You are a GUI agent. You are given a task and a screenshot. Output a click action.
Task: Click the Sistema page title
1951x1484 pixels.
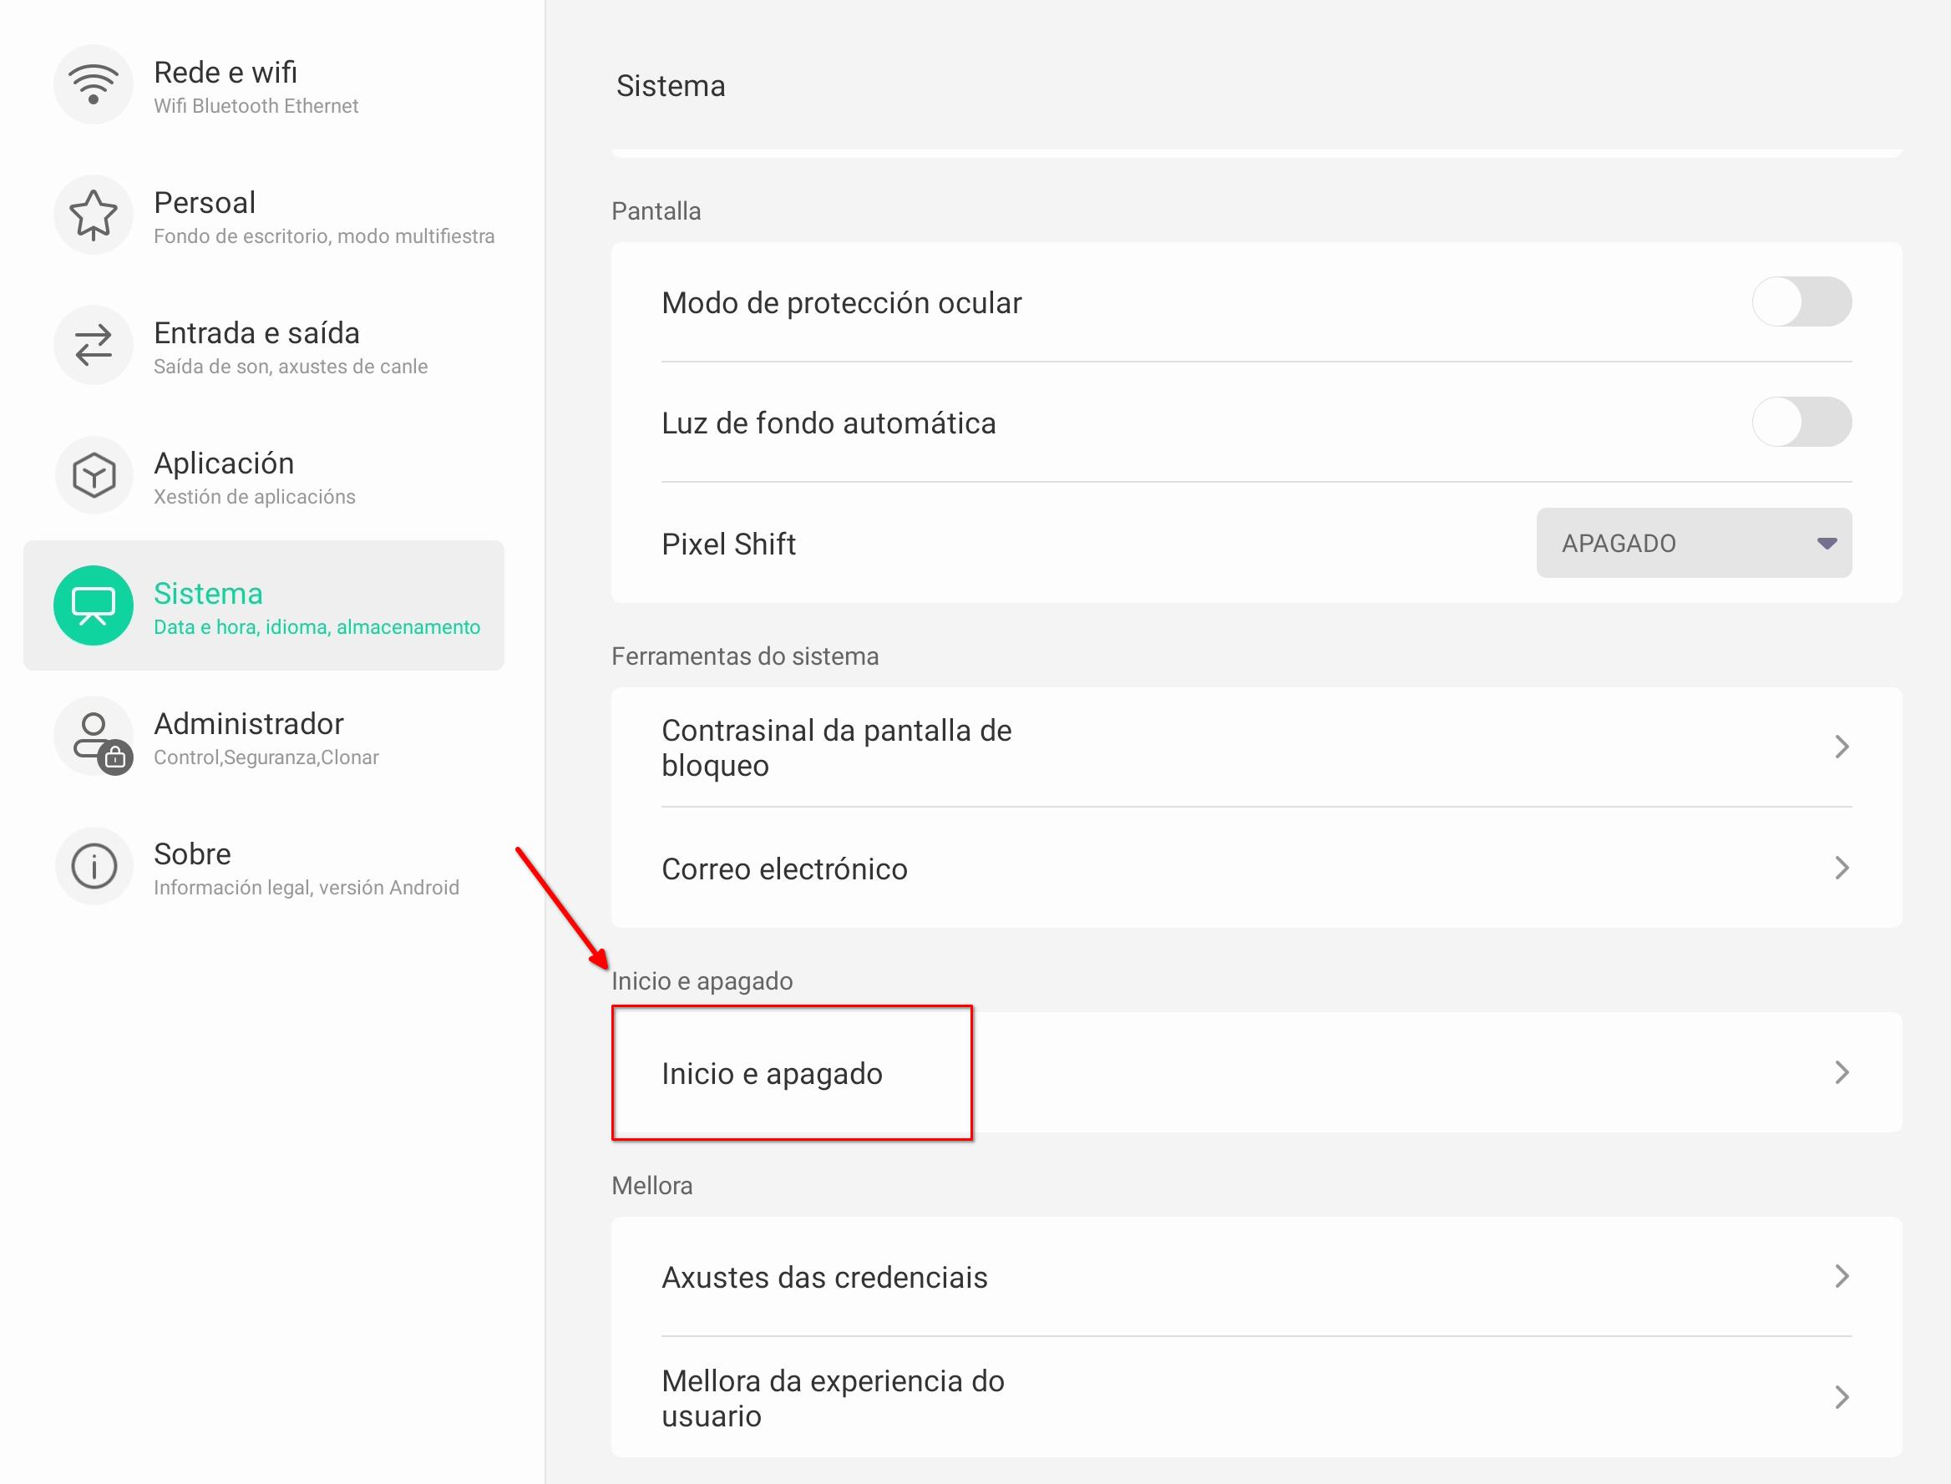coord(671,87)
